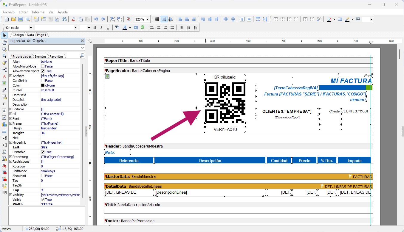This screenshot has width=404, height=232.
Task: Close the Inspector de Objetos panel
Action: click(x=83, y=41)
